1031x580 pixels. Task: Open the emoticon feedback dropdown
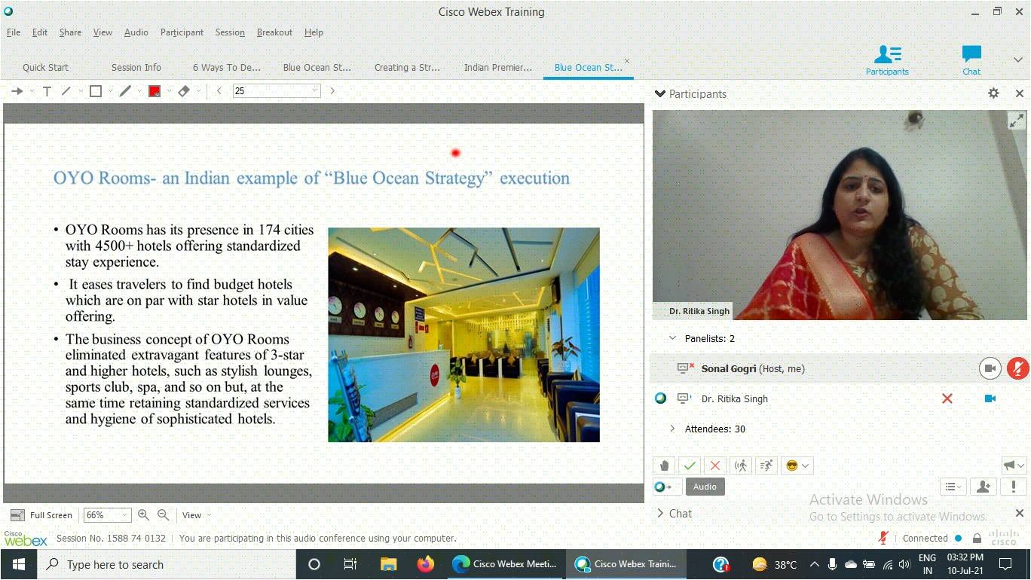point(797,466)
